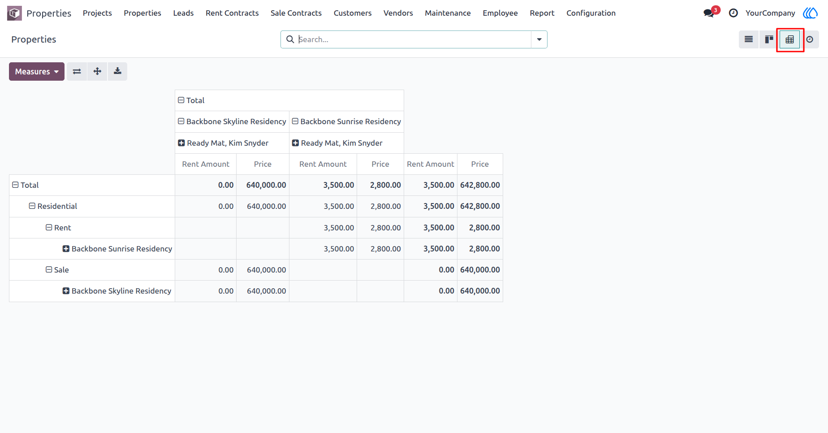This screenshot has height=433, width=828.
Task: Open the Configuration menu
Action: (x=591, y=13)
